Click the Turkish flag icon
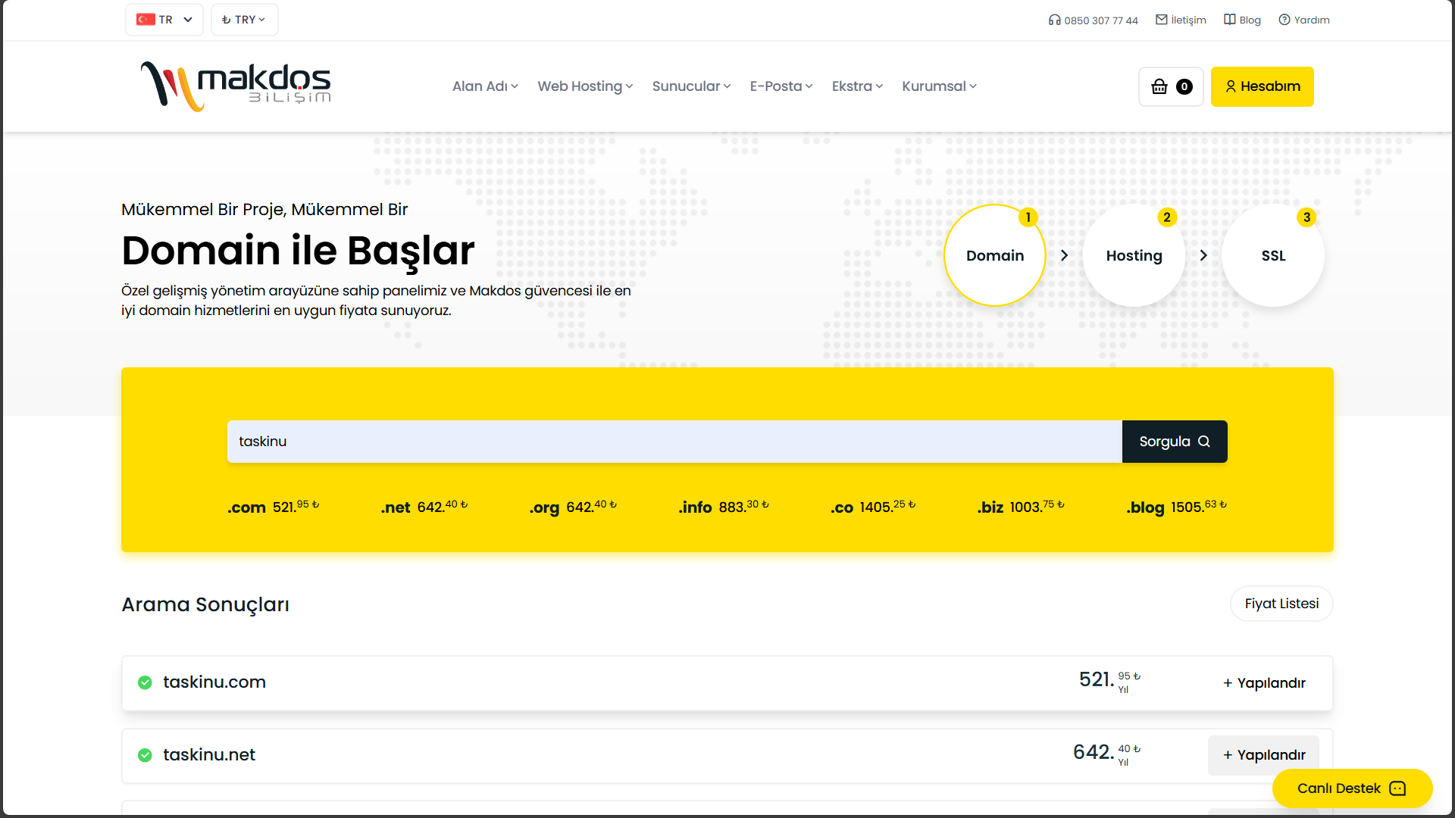This screenshot has width=1455, height=818. point(145,20)
